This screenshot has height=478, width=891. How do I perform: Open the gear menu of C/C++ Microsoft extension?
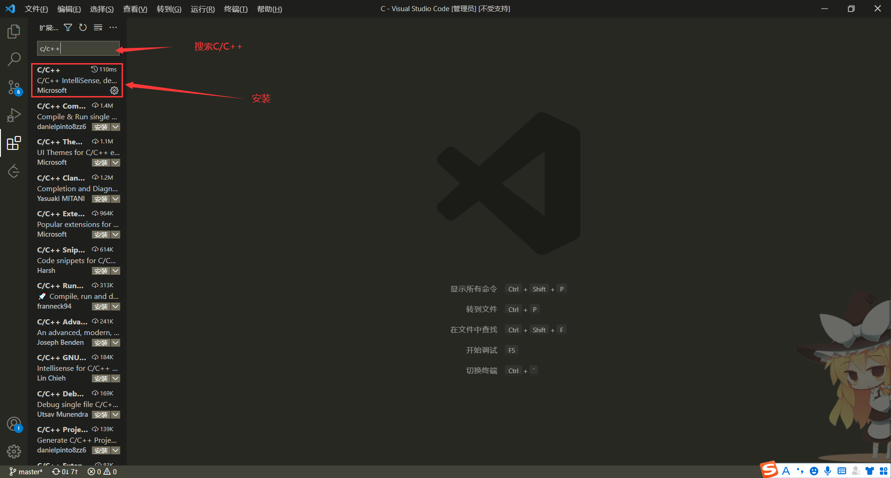pyautogui.click(x=114, y=90)
